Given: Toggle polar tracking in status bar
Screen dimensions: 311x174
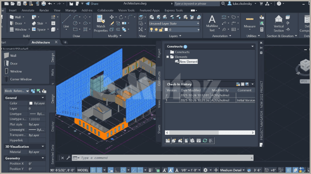Looking at the screenshot, I should (123, 170).
